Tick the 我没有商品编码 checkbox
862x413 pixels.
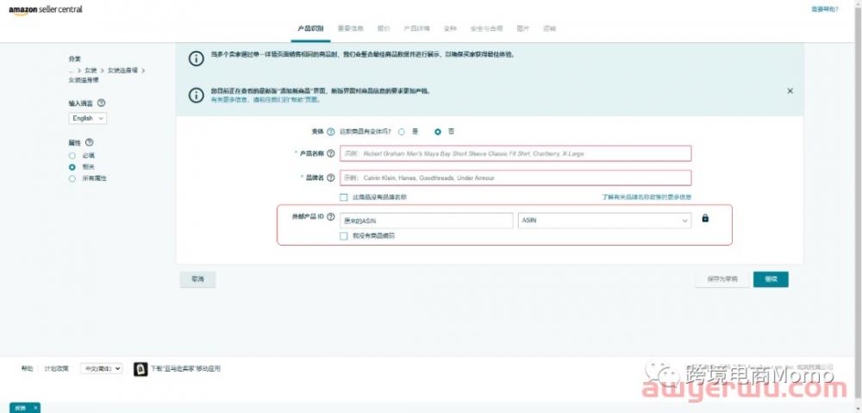point(344,236)
